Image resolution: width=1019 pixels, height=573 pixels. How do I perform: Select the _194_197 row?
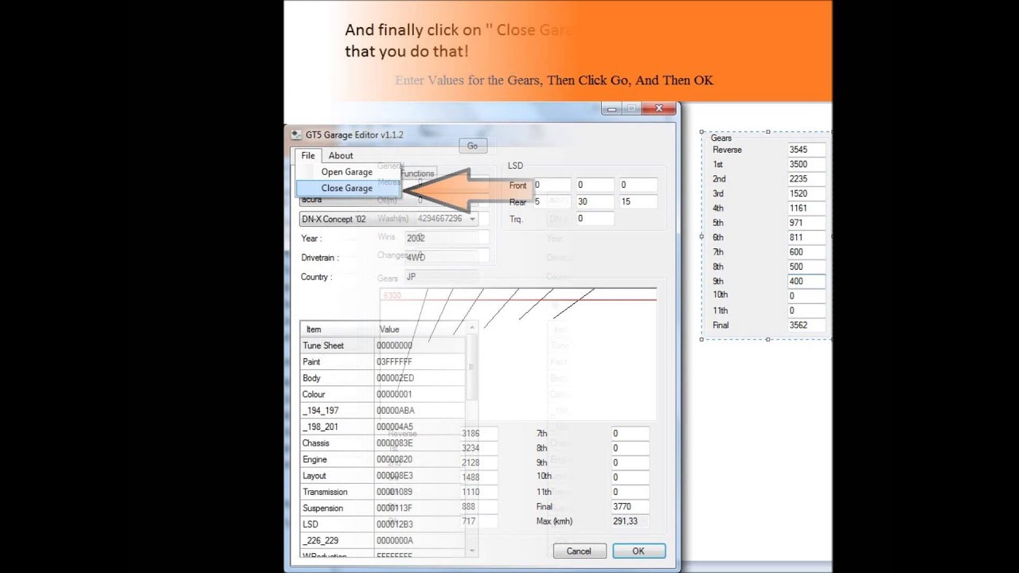click(x=383, y=411)
